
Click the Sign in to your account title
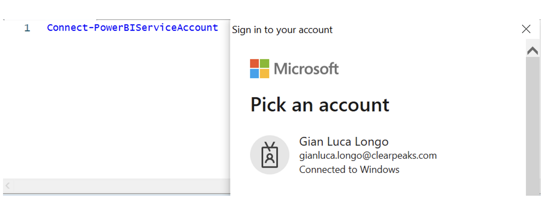(x=282, y=30)
